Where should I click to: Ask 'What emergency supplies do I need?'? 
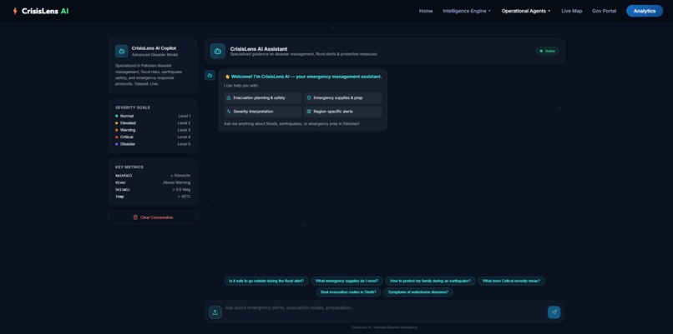point(347,281)
